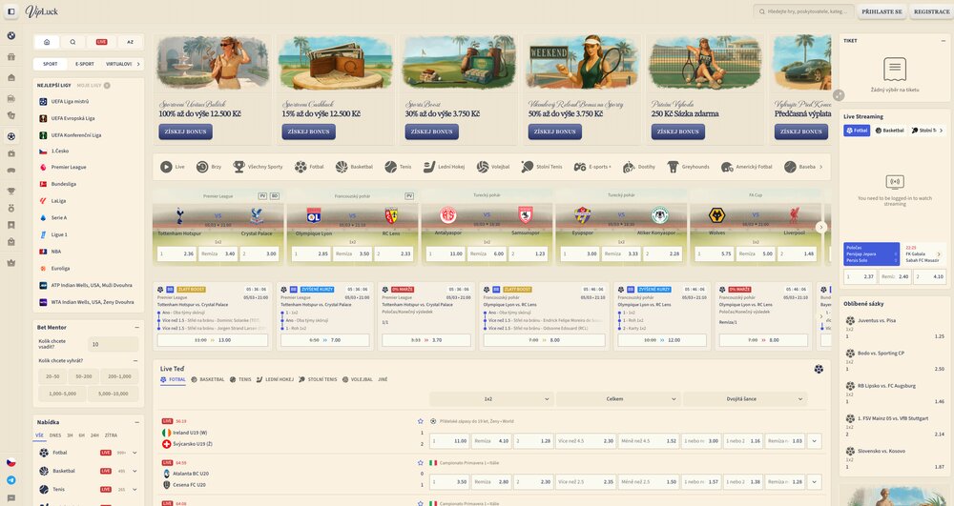Choose Stolní Tenis in the sports icon bar
Screen dimensions: 954x506
[x=542, y=167]
